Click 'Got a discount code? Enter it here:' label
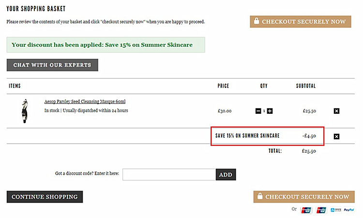Viewport: 363px width, 218px height. coord(87,173)
